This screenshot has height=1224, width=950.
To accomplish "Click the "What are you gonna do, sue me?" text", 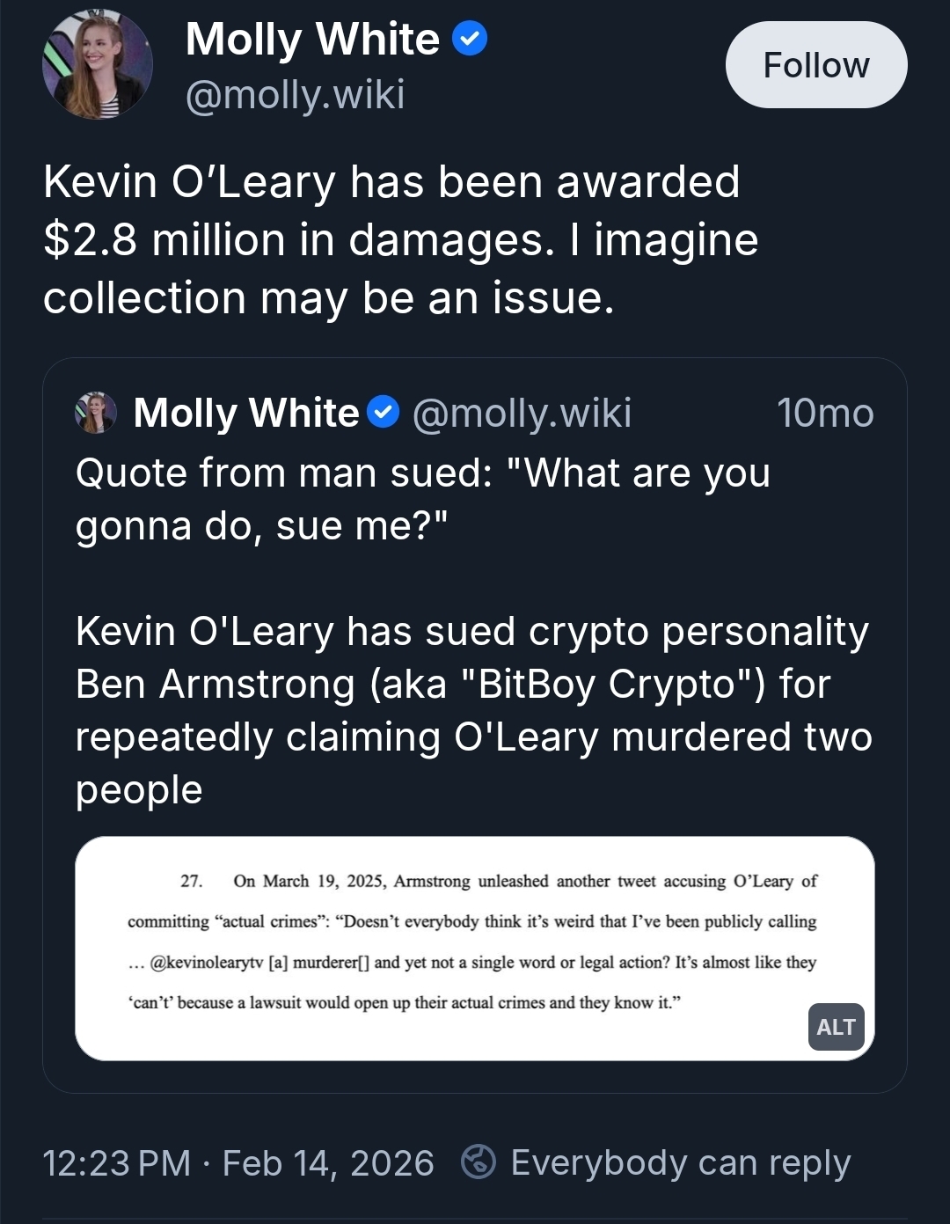I will coord(422,499).
